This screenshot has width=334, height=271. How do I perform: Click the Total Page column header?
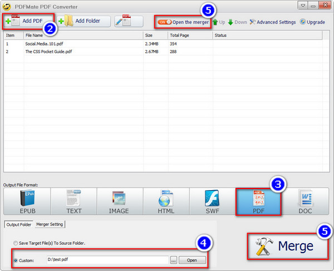click(x=190, y=36)
